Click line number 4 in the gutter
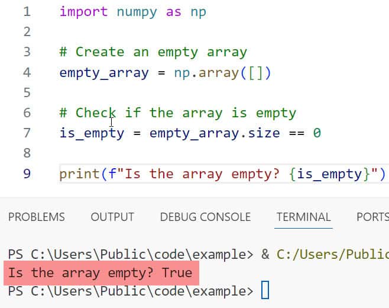Viewport: 389px width, 308px height. (x=28, y=73)
